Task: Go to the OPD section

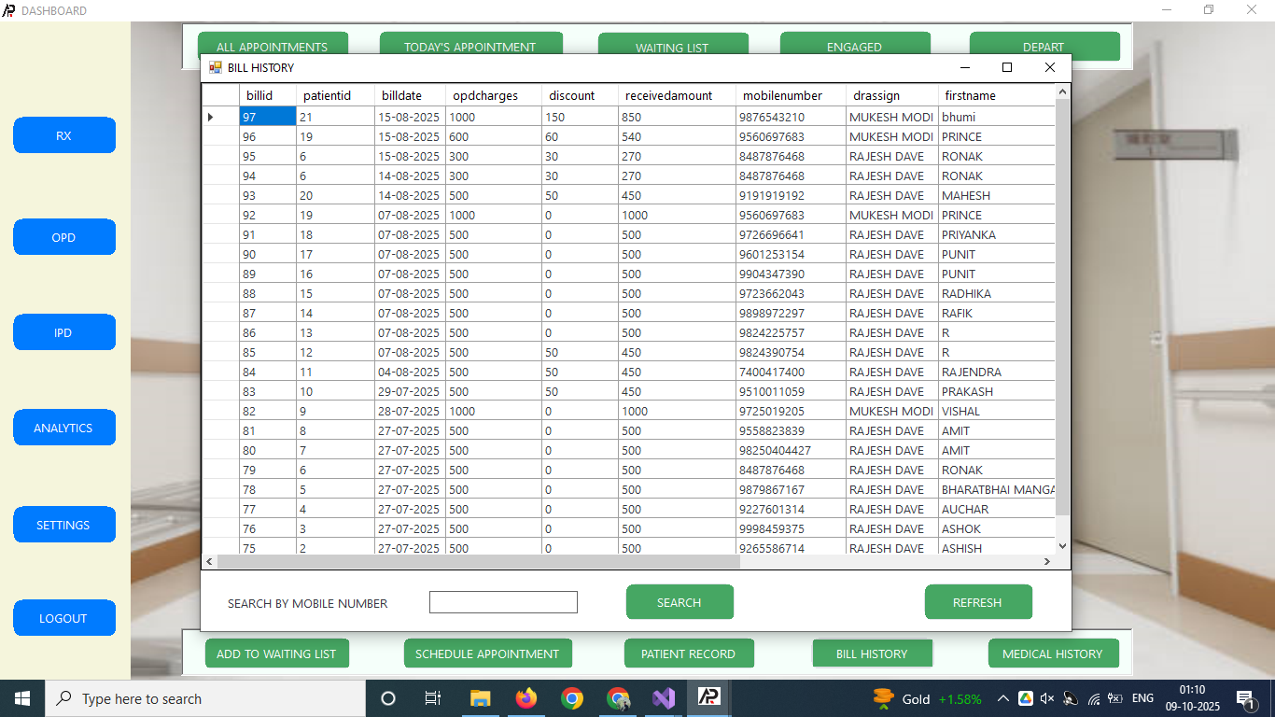Action: 63,237
